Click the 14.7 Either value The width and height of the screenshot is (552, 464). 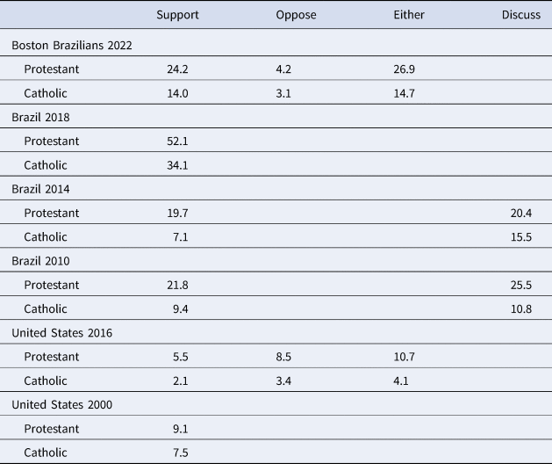(405, 93)
